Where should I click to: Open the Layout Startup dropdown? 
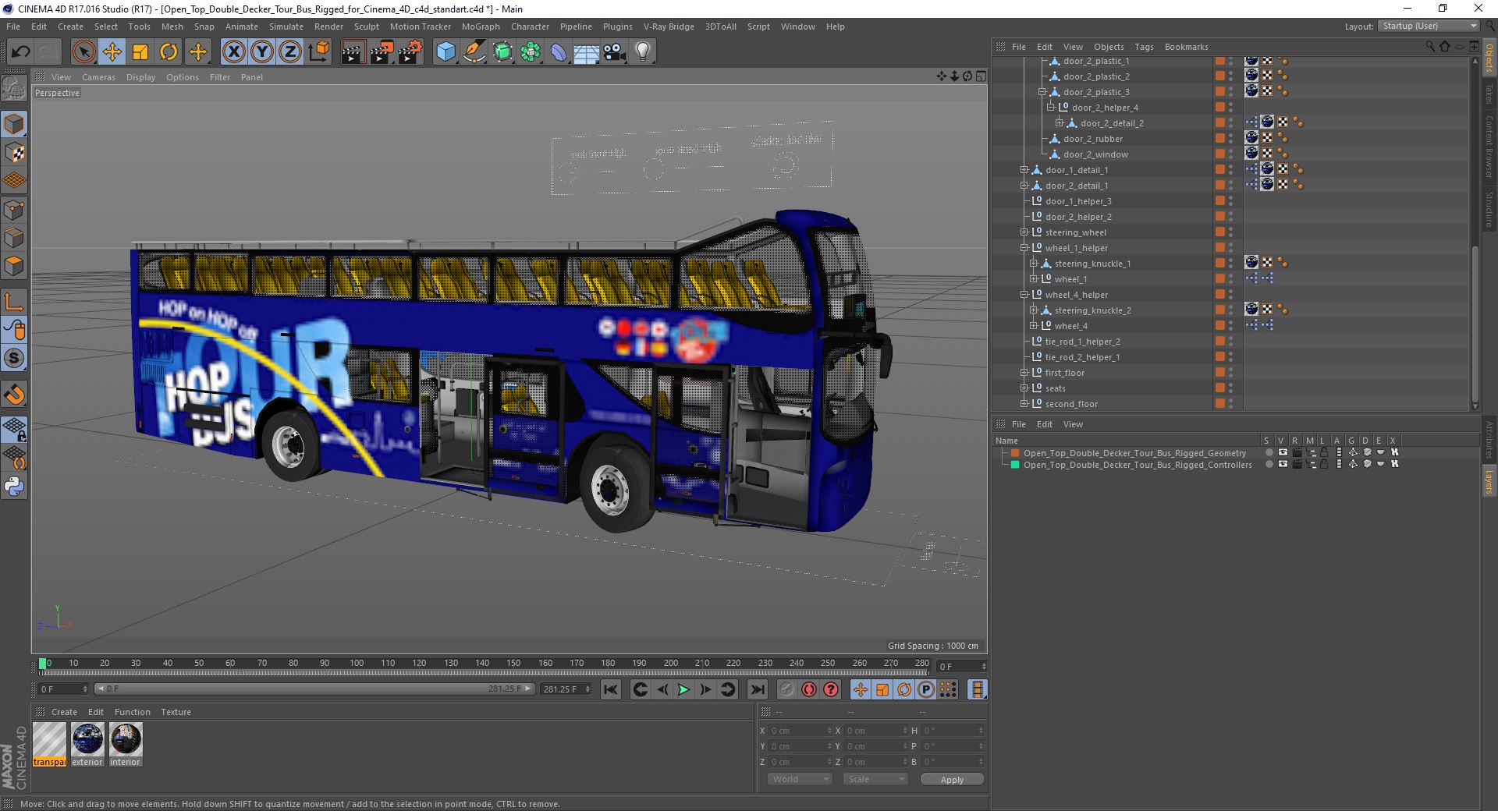tap(1429, 27)
